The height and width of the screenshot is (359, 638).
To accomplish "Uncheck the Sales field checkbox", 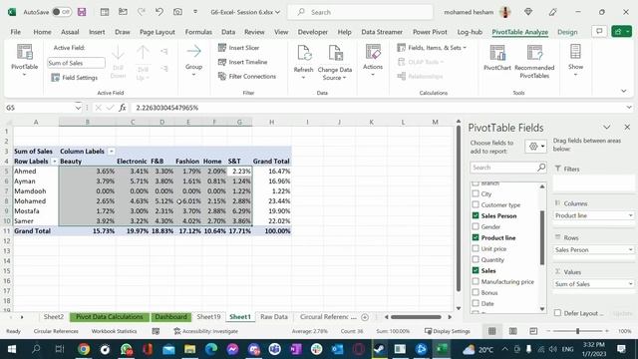I will point(476,270).
